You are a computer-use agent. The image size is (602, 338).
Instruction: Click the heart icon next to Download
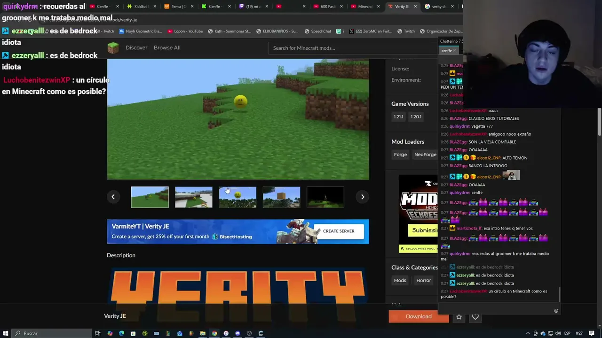point(475,317)
